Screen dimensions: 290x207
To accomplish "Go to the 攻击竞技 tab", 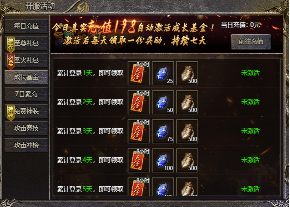I will pos(26,128).
